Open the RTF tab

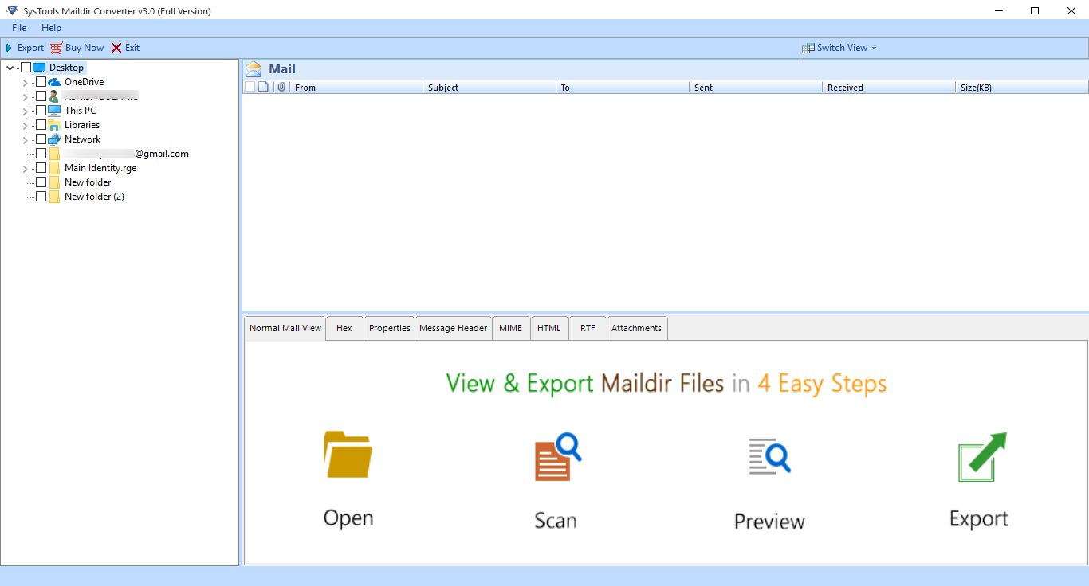(x=588, y=328)
